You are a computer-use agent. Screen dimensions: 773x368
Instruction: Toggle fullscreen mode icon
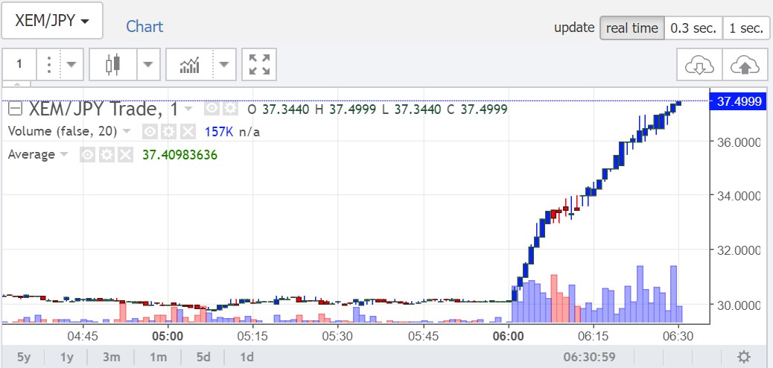pyautogui.click(x=259, y=64)
